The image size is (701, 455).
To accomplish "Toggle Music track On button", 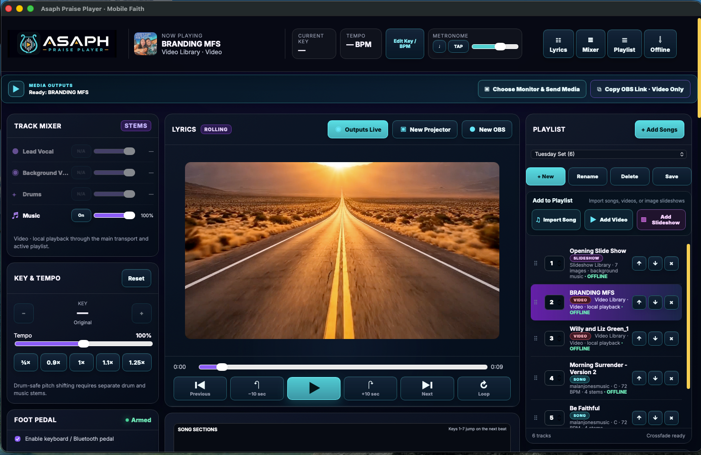I will click(x=81, y=215).
